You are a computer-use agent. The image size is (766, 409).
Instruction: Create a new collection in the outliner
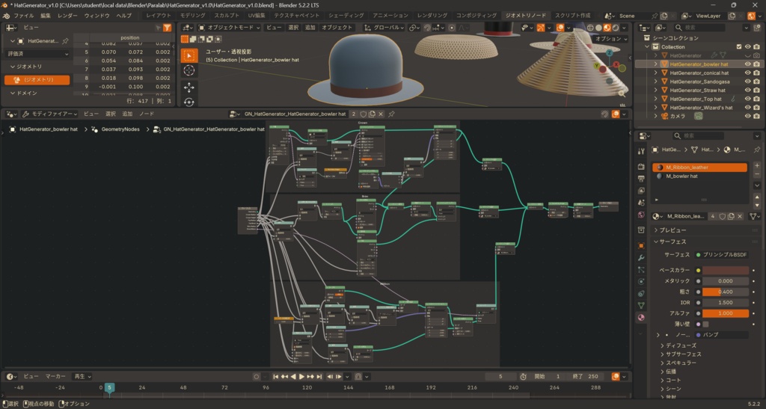[757, 28]
